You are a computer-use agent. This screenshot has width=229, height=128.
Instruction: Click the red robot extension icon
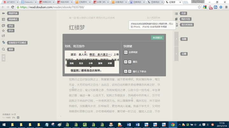211,7
